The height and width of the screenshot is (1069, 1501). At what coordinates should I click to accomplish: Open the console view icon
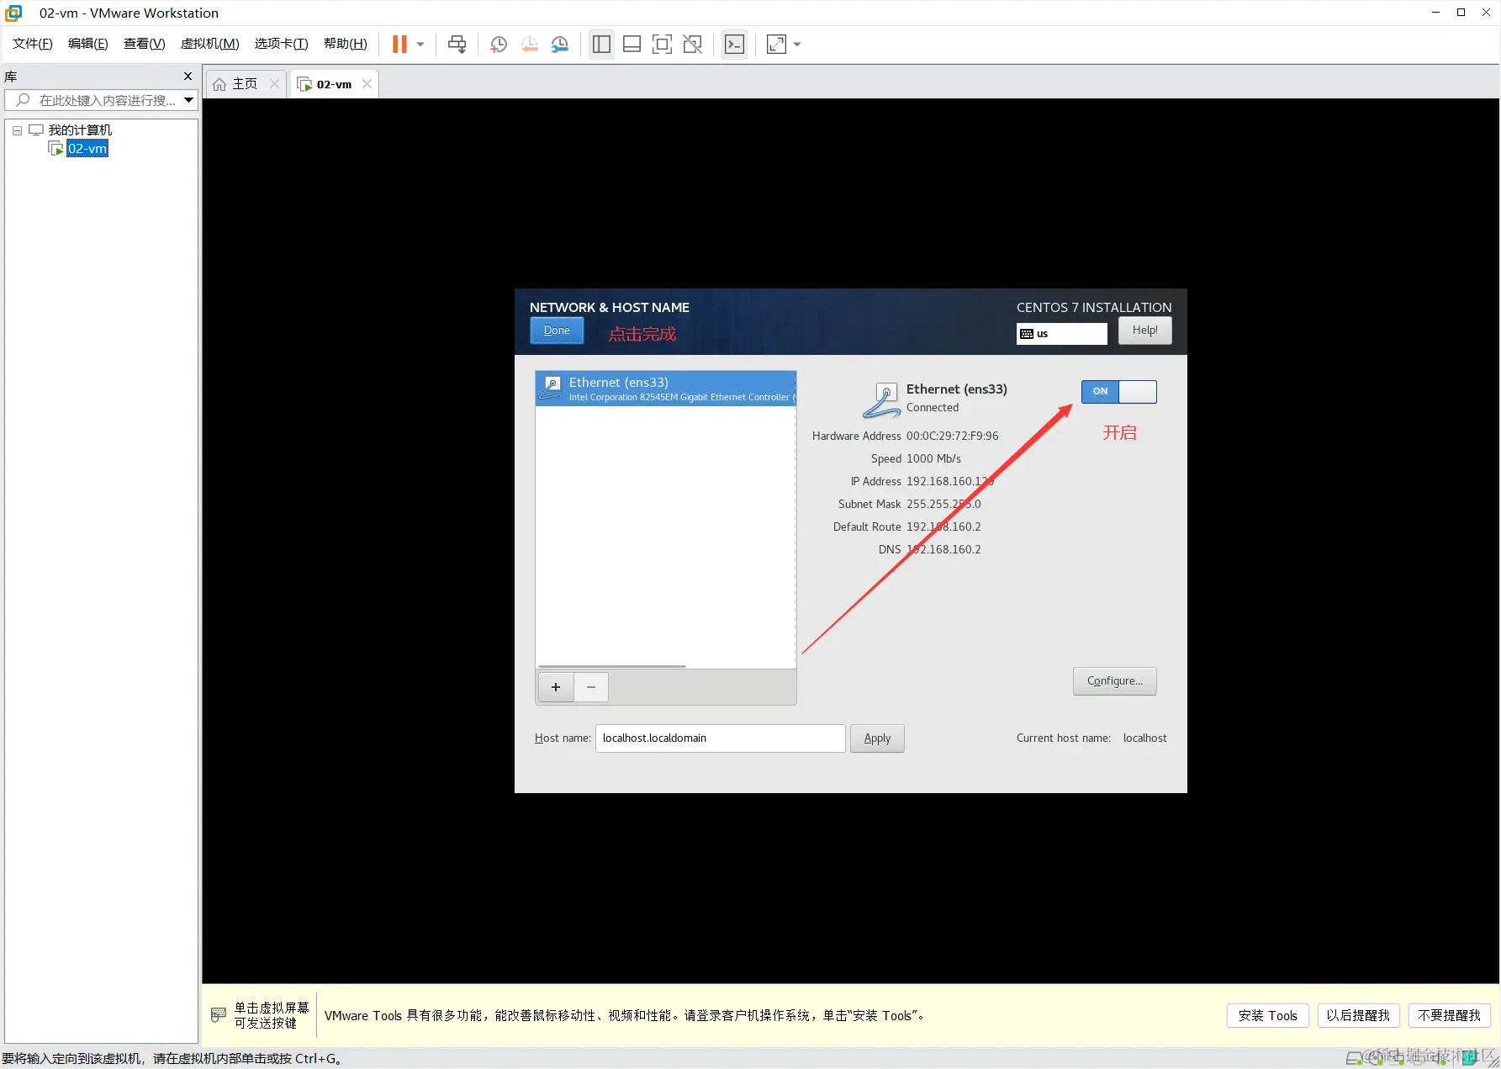point(734,45)
